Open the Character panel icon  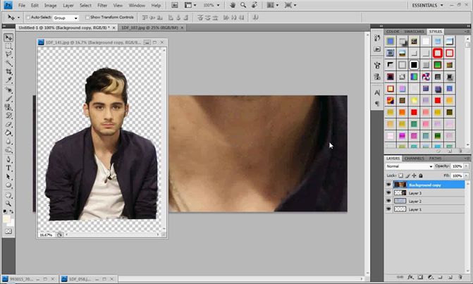(x=377, y=92)
